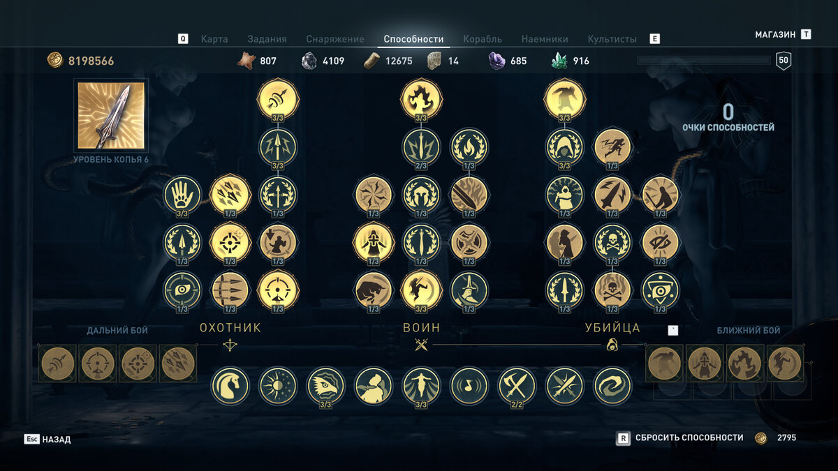This screenshot has width=838, height=471.
Task: Select the crossed axes ability icon
Action: pyautogui.click(x=517, y=386)
